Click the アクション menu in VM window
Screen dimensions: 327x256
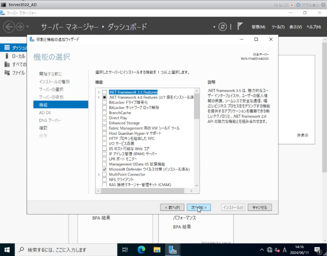tap(310, 5)
